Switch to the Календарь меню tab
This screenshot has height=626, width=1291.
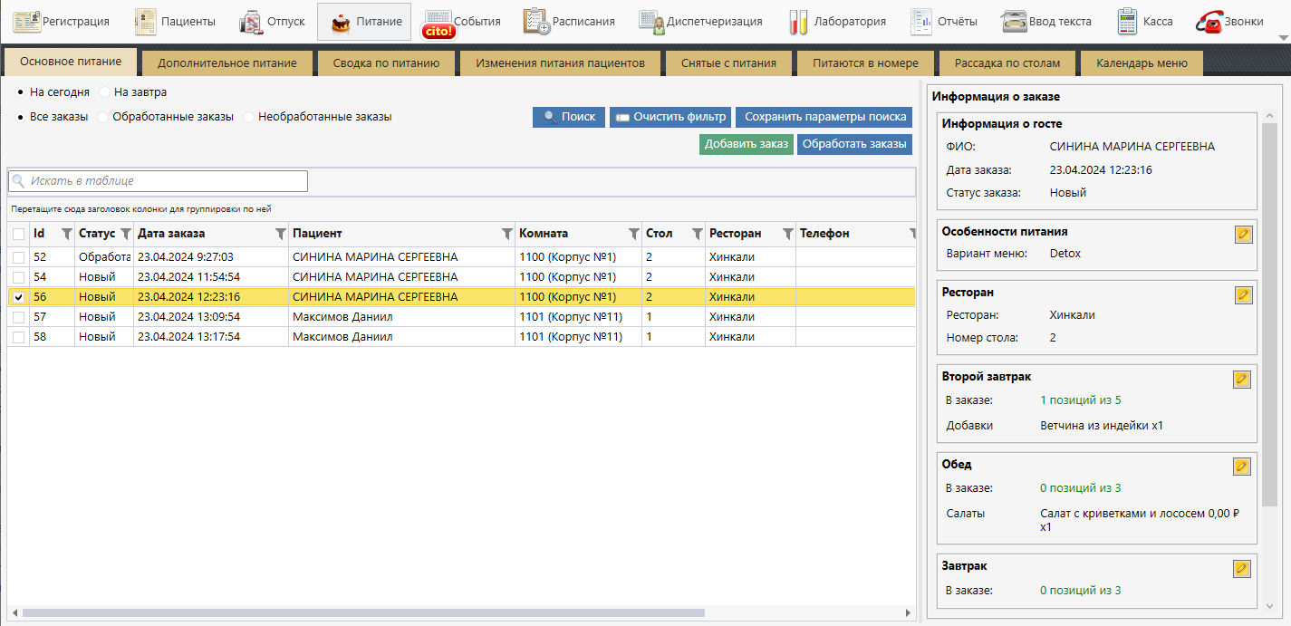tap(1141, 63)
